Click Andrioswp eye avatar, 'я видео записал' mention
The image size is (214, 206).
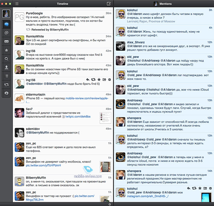[120, 104]
